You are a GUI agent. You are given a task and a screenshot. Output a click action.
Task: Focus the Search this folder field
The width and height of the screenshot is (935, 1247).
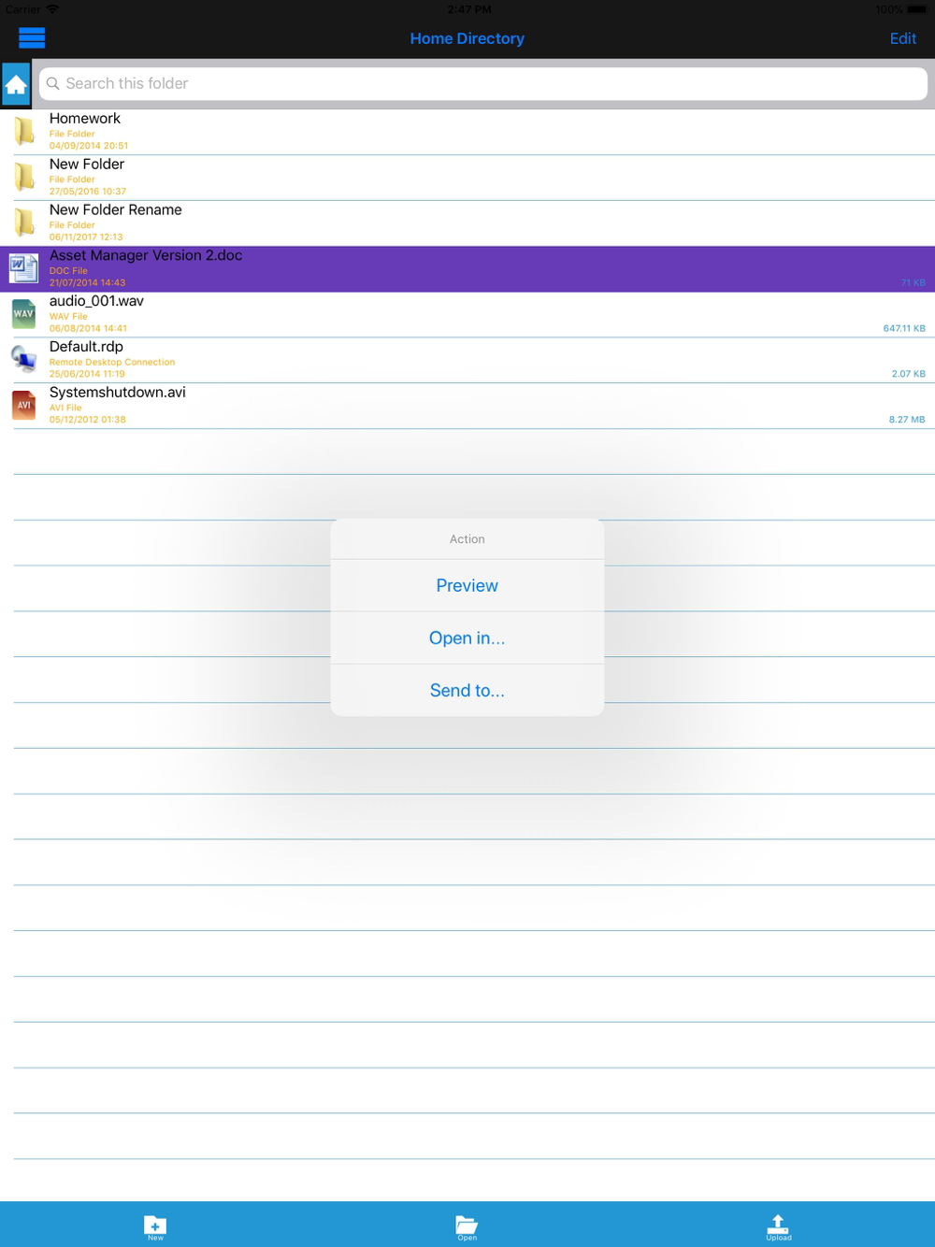[483, 83]
